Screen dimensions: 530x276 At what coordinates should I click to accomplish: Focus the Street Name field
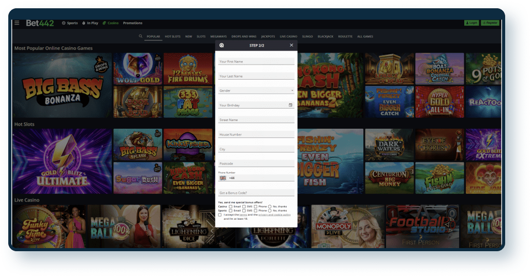[x=256, y=120]
